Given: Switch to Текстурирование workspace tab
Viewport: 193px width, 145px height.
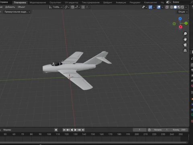Looking at the screenshot, I should click(x=90, y=2).
